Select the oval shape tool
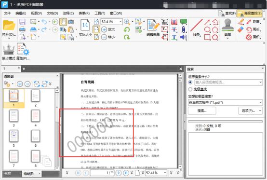The image size is (267, 180). coord(207,29)
